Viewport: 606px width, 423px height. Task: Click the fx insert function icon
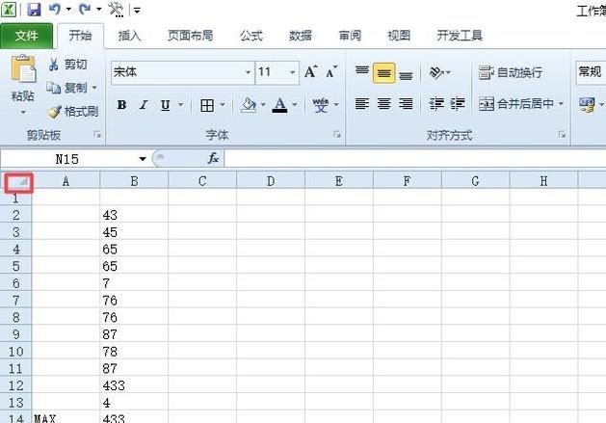[x=213, y=158]
